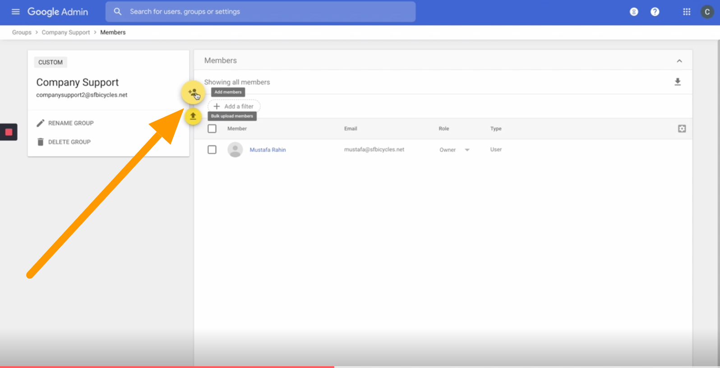The height and width of the screenshot is (368, 720).
Task: Tick the select-all members checkbox
Action: [212, 129]
